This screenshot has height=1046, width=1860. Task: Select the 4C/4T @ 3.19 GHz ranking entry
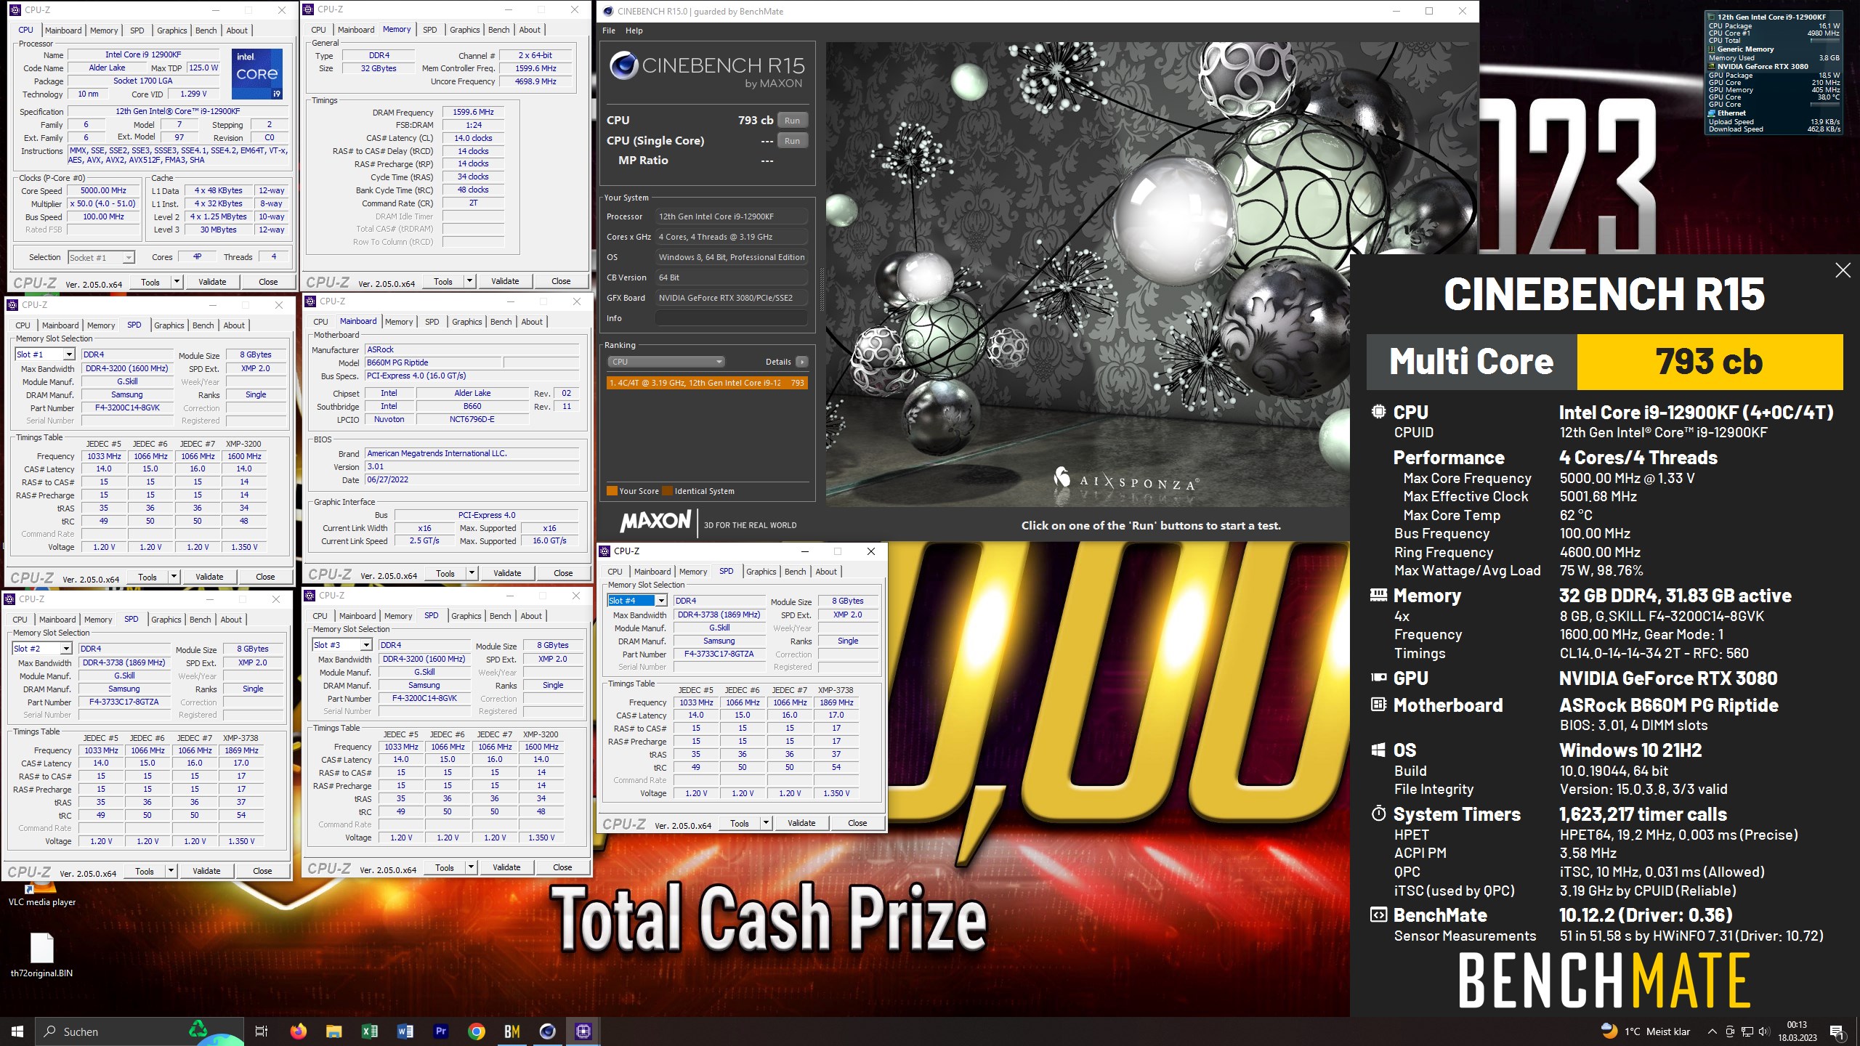(x=707, y=383)
